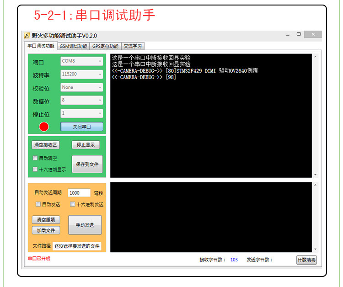Expand the 数据位 dropdown showing 8
The image size is (343, 287).
click(81, 101)
